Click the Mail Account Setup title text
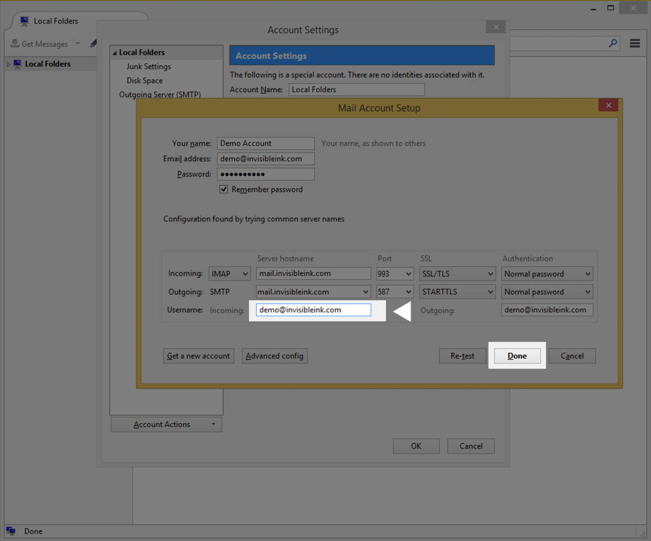 379,108
